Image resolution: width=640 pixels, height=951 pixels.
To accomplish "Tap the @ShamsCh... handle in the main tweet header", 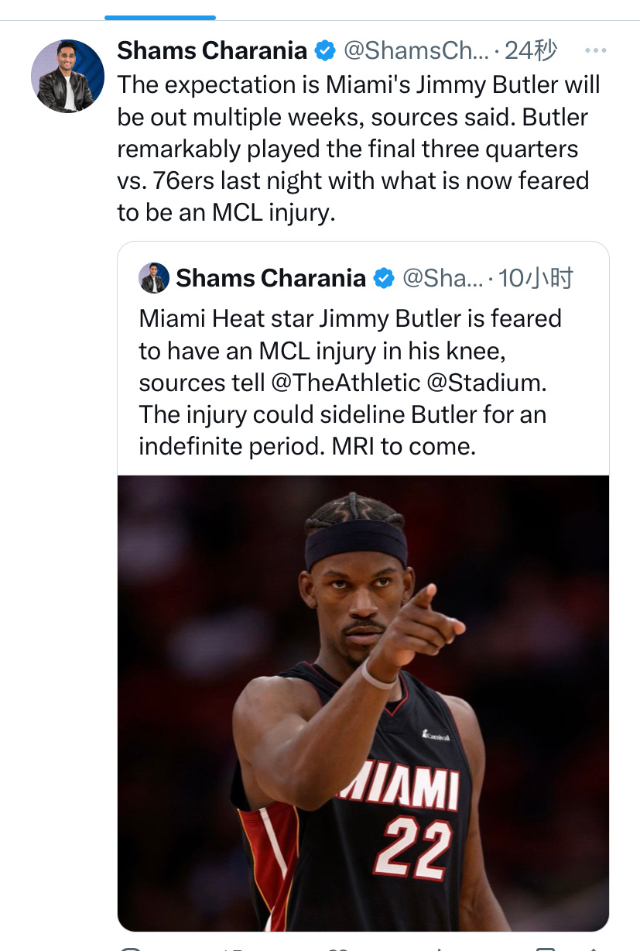I will 416,51.
